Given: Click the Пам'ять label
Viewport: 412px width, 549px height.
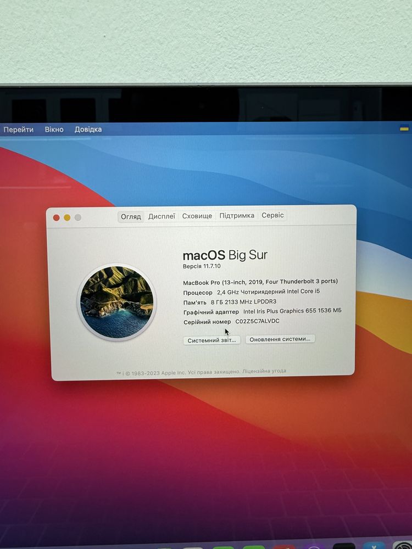Looking at the screenshot, I should click(x=195, y=302).
